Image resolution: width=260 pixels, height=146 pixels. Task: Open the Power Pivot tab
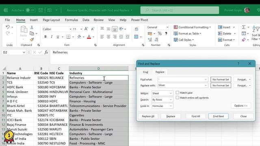[139, 20]
